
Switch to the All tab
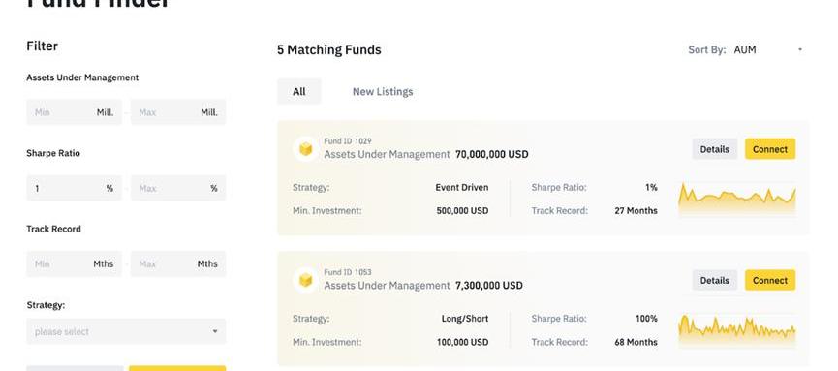pos(299,91)
